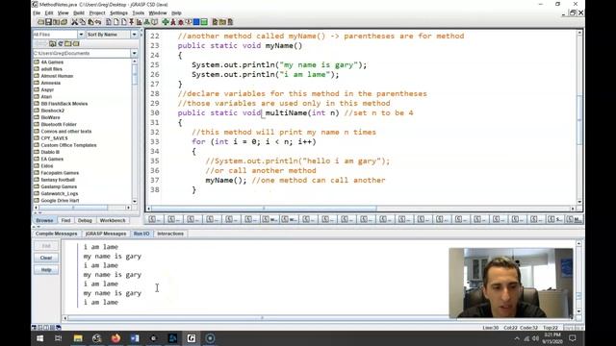This screenshot has height=346, width=616.
Task: Click the jGRASP icon in the taskbar
Action: click(x=192, y=337)
